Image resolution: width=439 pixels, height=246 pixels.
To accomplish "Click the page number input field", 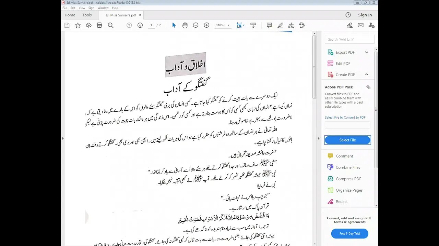I will coord(151,25).
